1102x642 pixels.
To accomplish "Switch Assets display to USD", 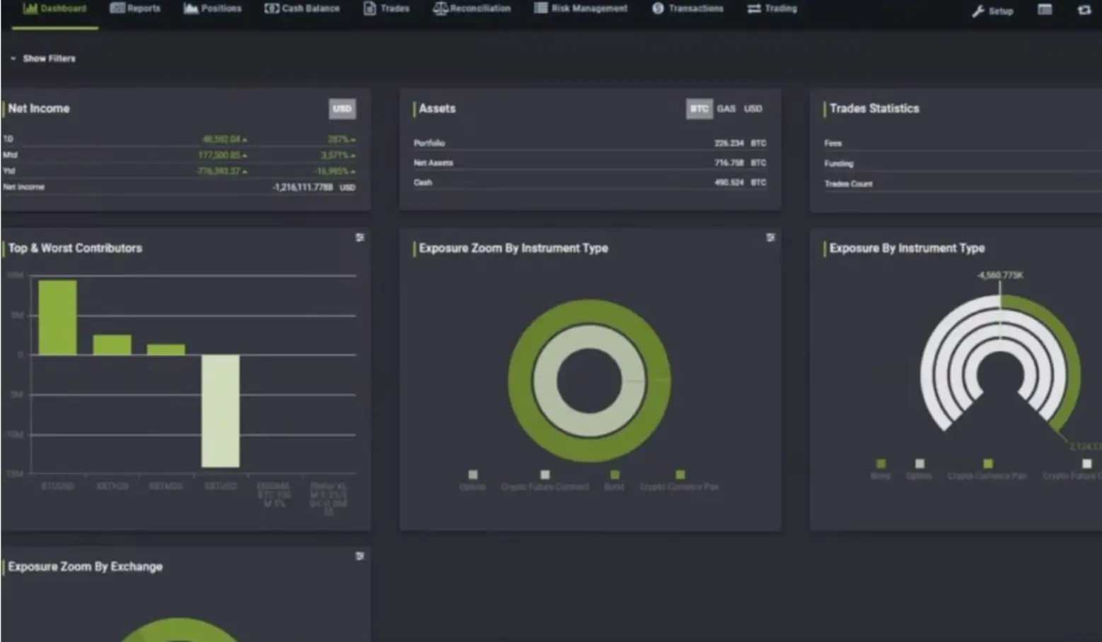I will click(753, 108).
